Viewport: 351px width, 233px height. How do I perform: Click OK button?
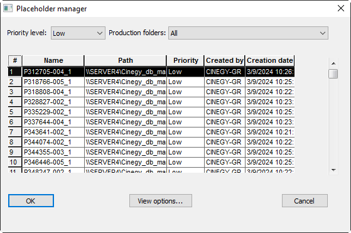pos(31,201)
